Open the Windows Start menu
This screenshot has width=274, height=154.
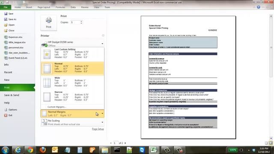click(5, 150)
